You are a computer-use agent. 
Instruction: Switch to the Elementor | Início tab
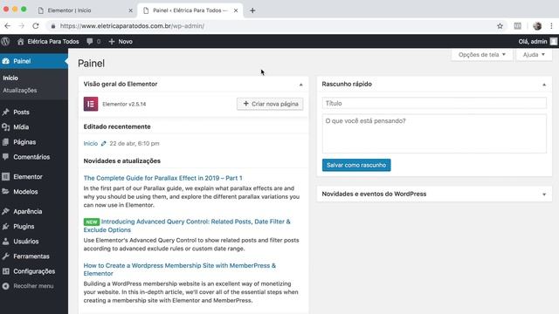pos(86,10)
